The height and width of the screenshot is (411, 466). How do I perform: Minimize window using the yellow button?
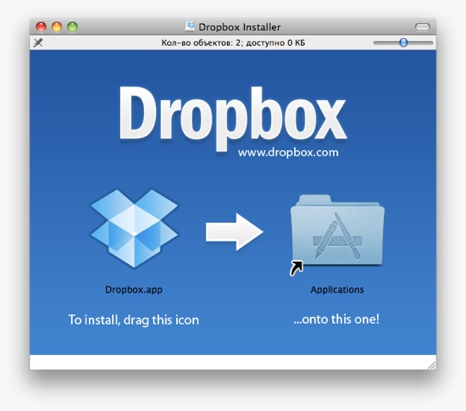point(57,27)
